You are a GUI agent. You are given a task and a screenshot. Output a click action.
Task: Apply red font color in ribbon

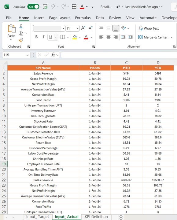click(x=86, y=37)
